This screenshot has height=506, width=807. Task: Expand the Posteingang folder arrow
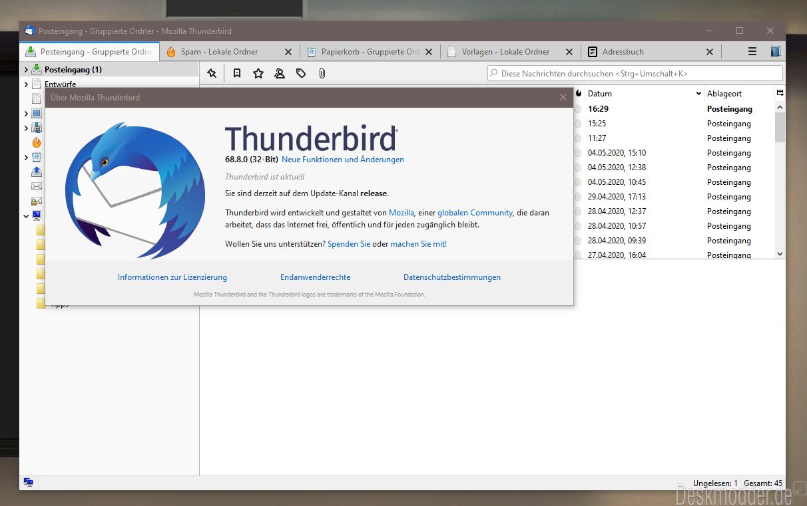(26, 69)
